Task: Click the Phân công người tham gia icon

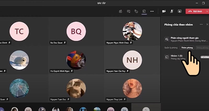Action: pyautogui.click(x=166, y=39)
